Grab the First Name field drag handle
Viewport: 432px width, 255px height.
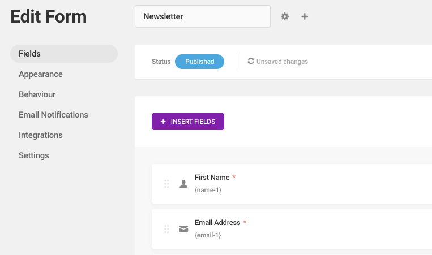point(166,184)
